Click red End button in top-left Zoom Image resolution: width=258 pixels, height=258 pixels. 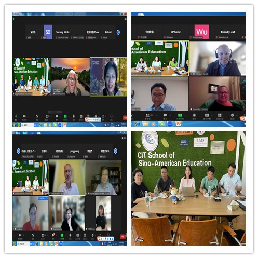click(125, 118)
